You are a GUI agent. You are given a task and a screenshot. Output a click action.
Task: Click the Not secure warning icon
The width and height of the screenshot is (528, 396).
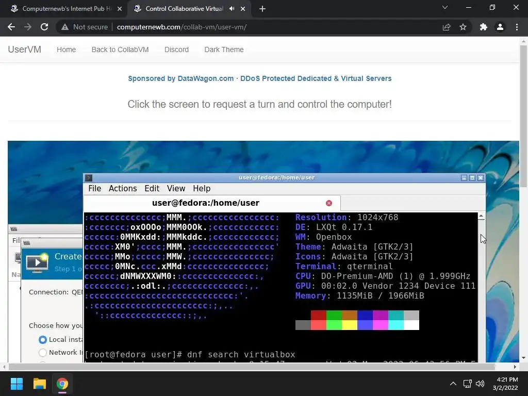click(65, 27)
